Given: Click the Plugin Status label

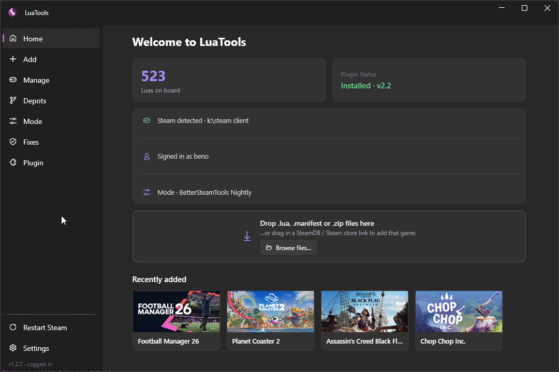Looking at the screenshot, I should [358, 74].
